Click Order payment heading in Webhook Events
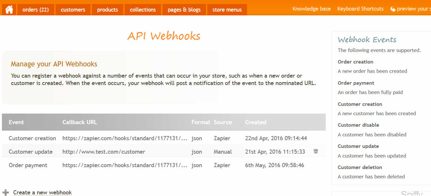Screen dimensions: 431x196 click(356, 83)
